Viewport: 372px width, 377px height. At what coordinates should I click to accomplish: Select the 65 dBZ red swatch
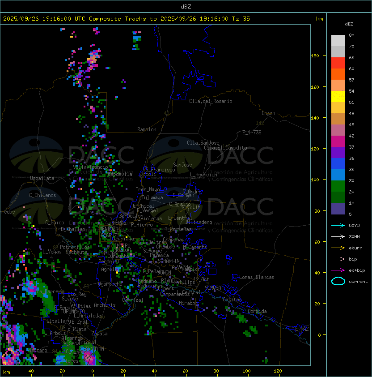click(x=338, y=63)
